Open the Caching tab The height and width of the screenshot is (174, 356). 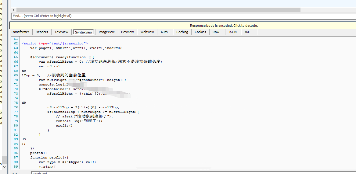182,32
